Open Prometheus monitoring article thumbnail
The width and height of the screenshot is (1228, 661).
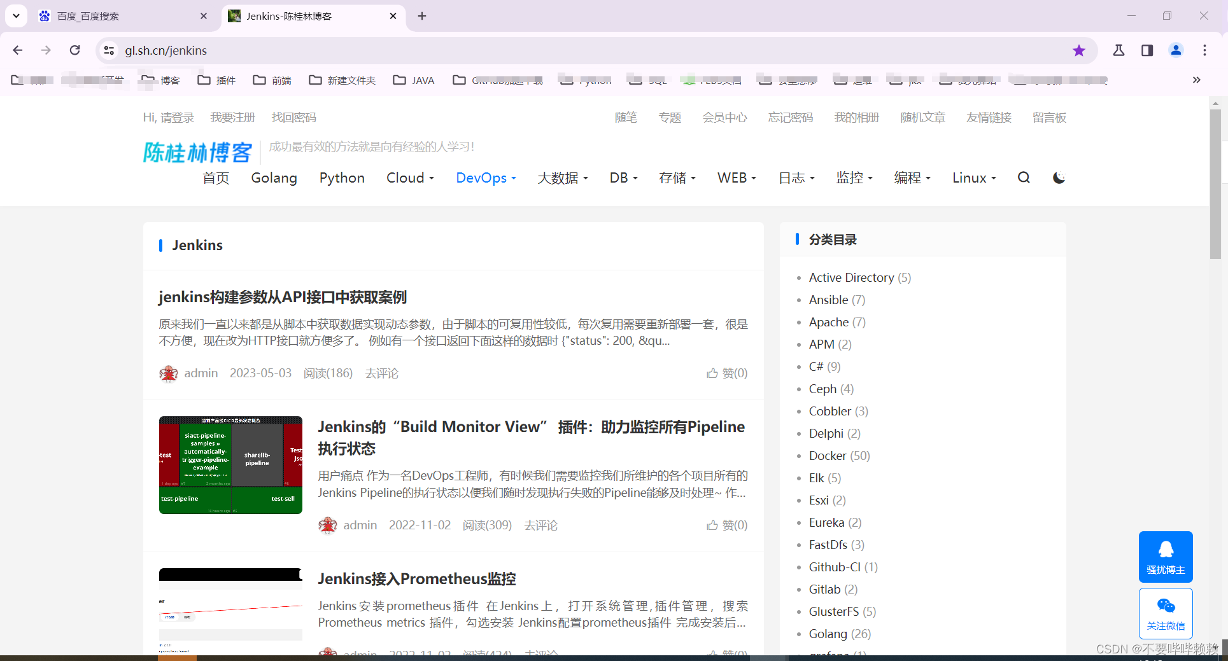tap(230, 611)
